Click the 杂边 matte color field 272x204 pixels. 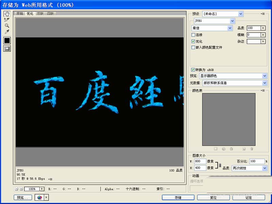[x=254, y=41]
